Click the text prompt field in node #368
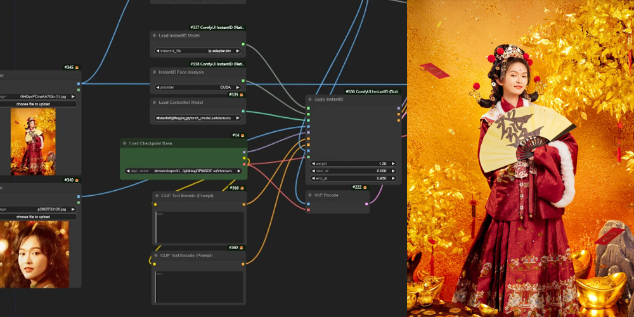Screen dimensions: 634x317 coord(199,227)
